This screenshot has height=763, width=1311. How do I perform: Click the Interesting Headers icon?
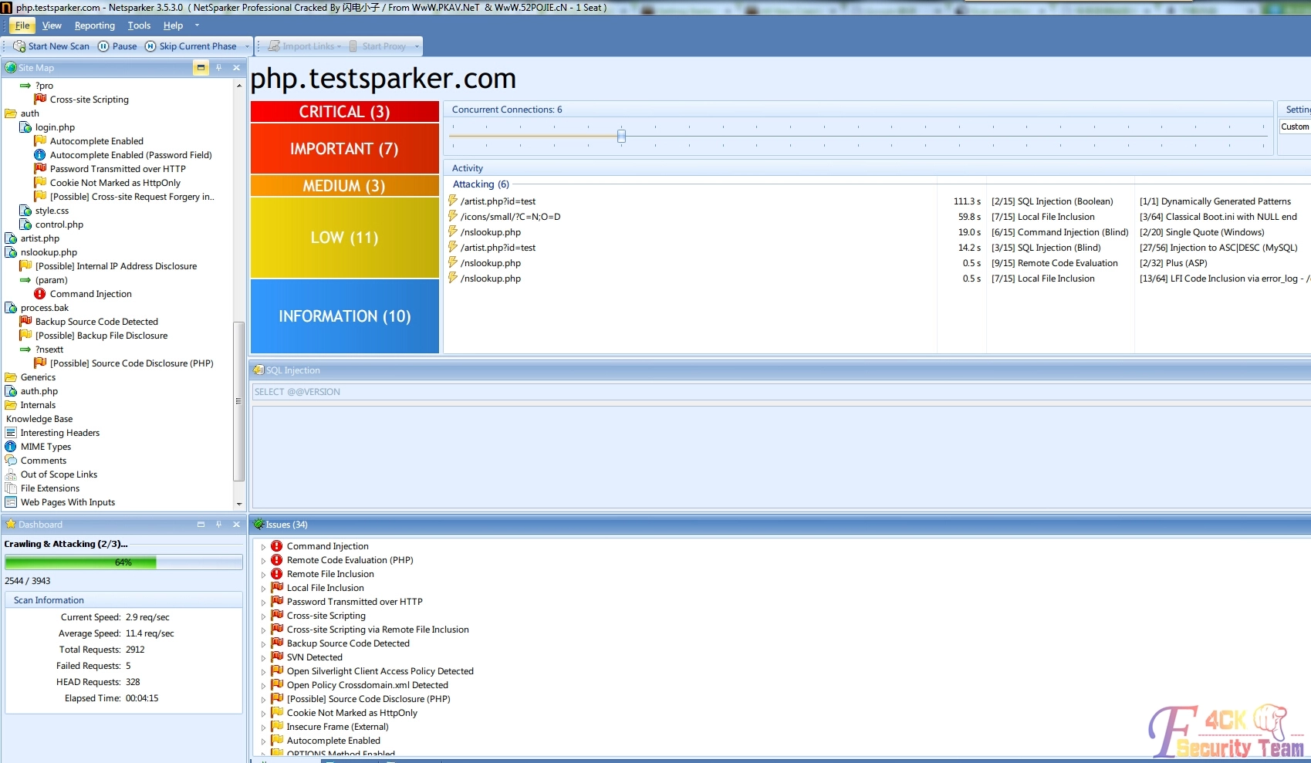[11, 432]
